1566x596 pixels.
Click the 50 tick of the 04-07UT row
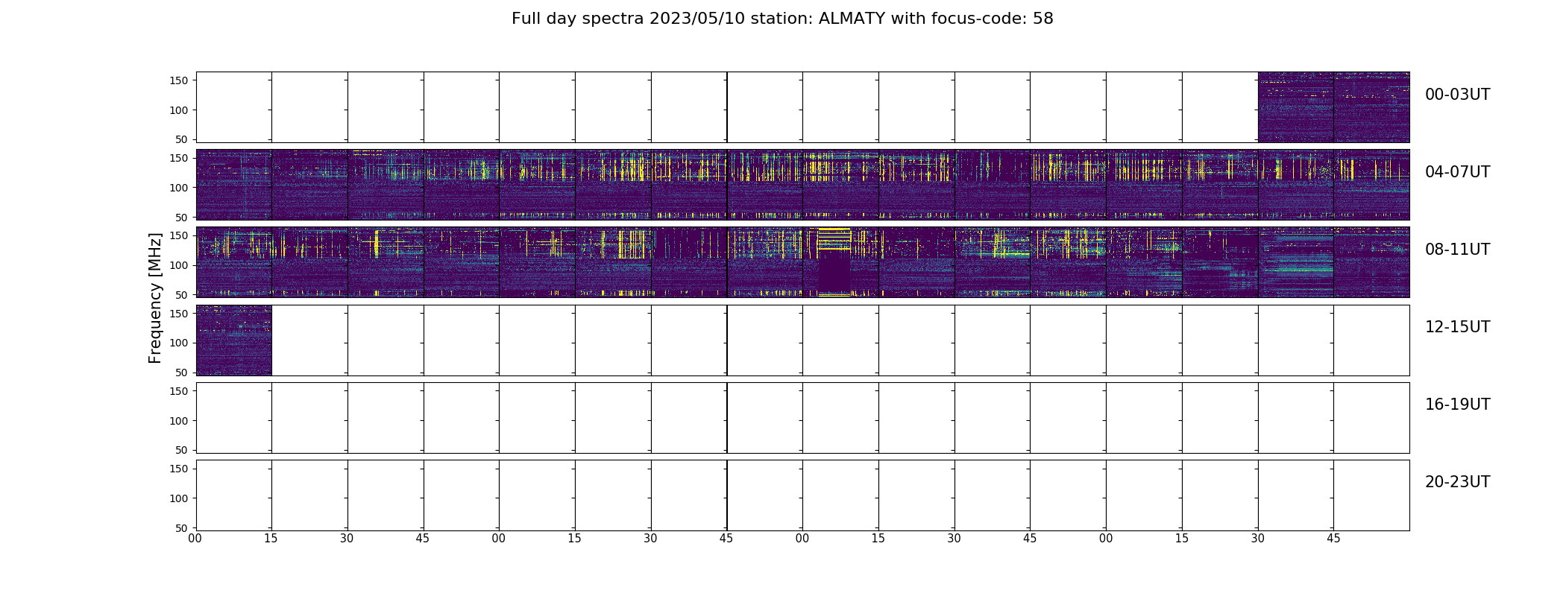(x=183, y=217)
